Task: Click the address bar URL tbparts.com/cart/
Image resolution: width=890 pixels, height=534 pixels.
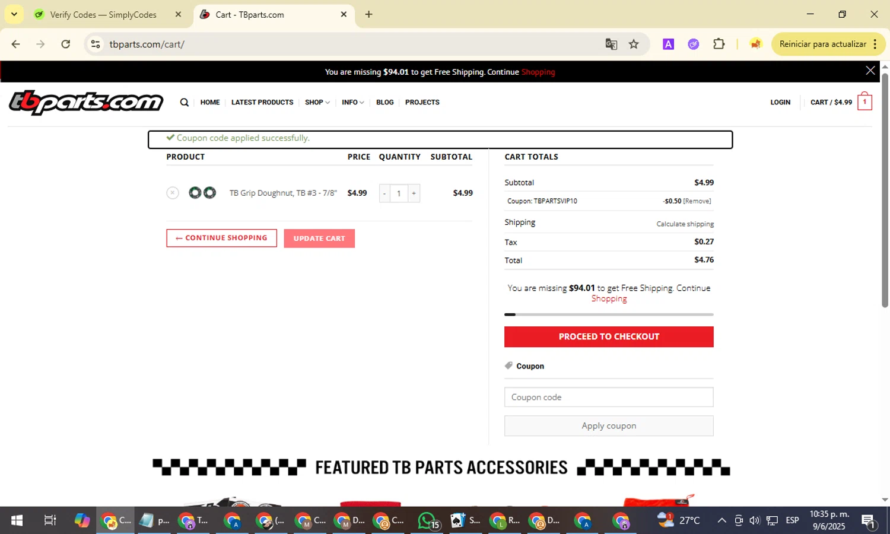Action: pyautogui.click(x=147, y=44)
